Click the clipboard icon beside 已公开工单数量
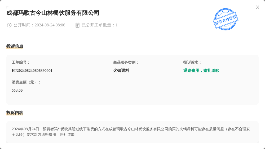This screenshot has width=265, height=149. (x=77, y=25)
